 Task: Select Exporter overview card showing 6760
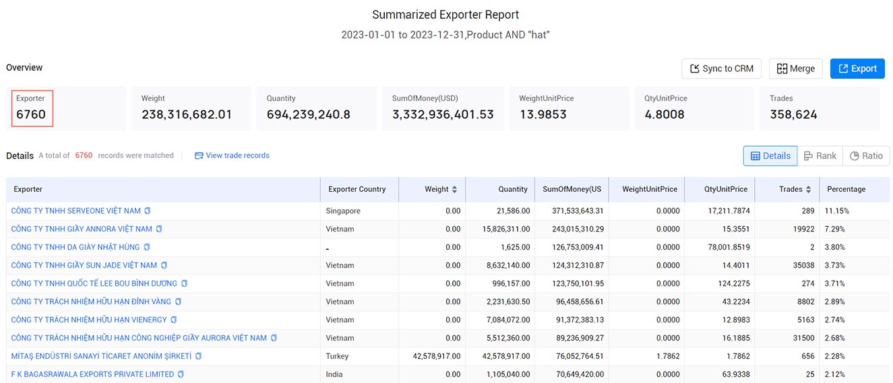click(x=66, y=108)
